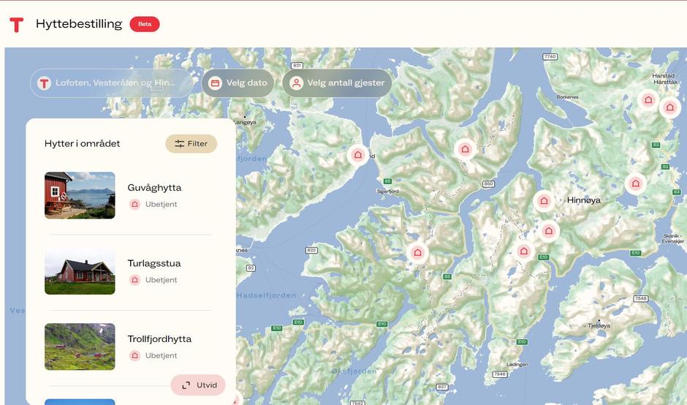This screenshot has height=405, width=687.
Task: Open the Turlagsstua cabin photo
Action: [80, 271]
